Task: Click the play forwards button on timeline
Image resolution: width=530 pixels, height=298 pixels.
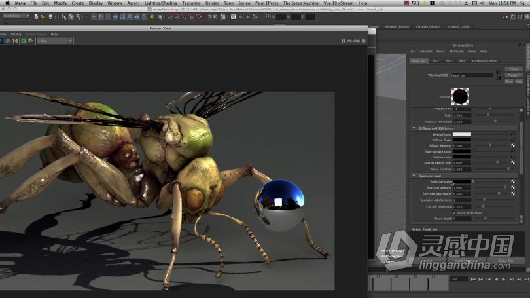Action: click(504, 279)
